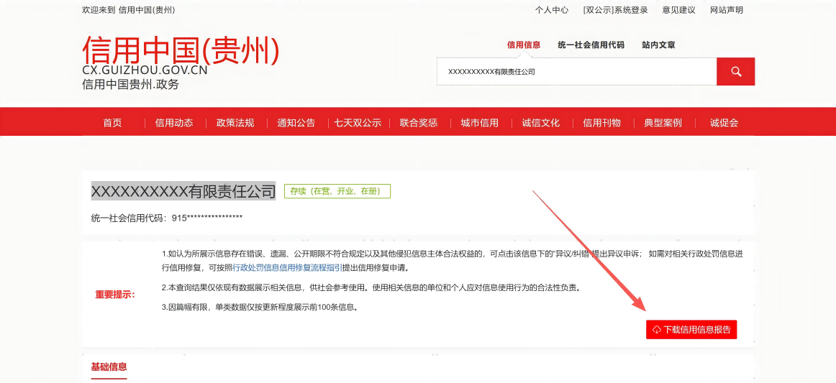Open 行政处罚信息信用修复流程指引 link

coord(287,268)
